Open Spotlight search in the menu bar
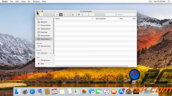The height and width of the screenshot is (96, 172). pyautogui.click(x=169, y=1)
